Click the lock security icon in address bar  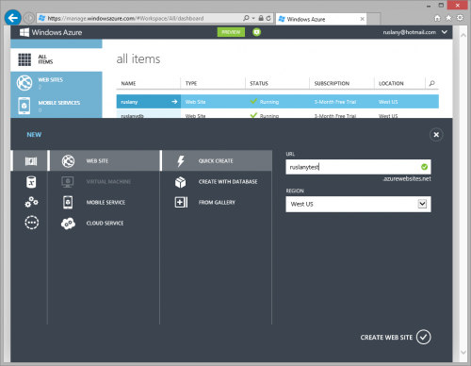[261, 18]
